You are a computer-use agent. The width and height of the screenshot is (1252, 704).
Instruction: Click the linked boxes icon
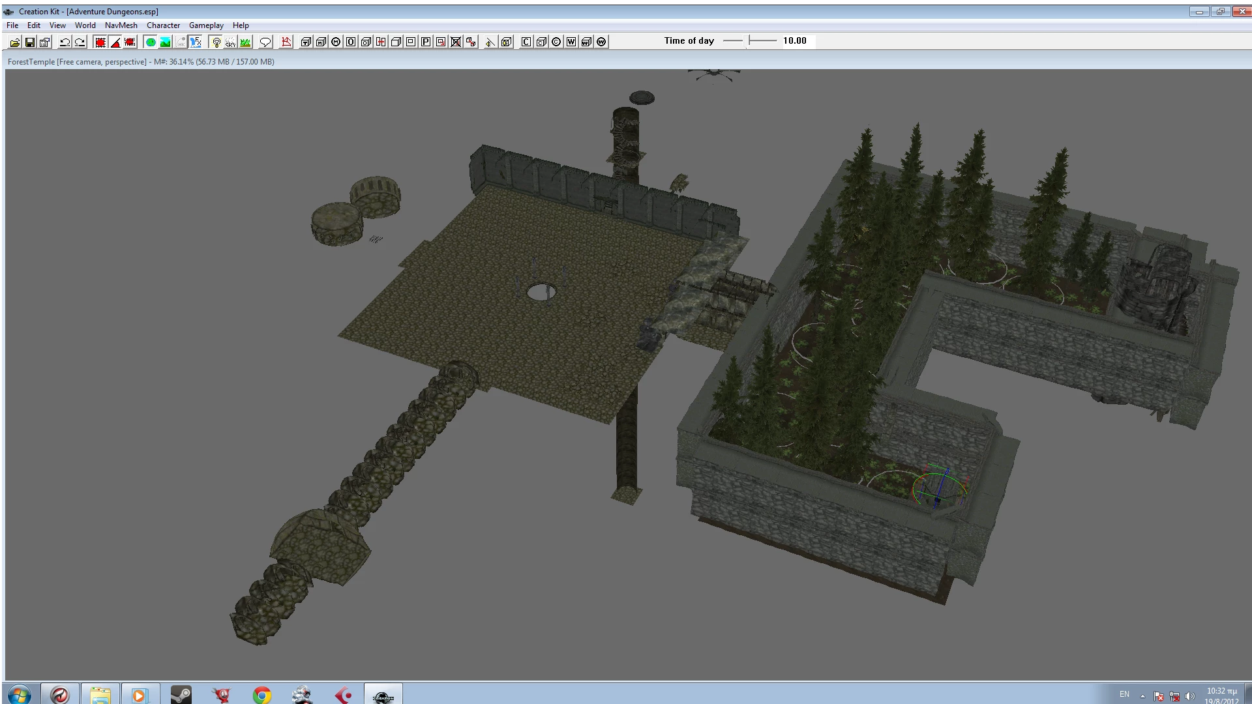coord(471,42)
